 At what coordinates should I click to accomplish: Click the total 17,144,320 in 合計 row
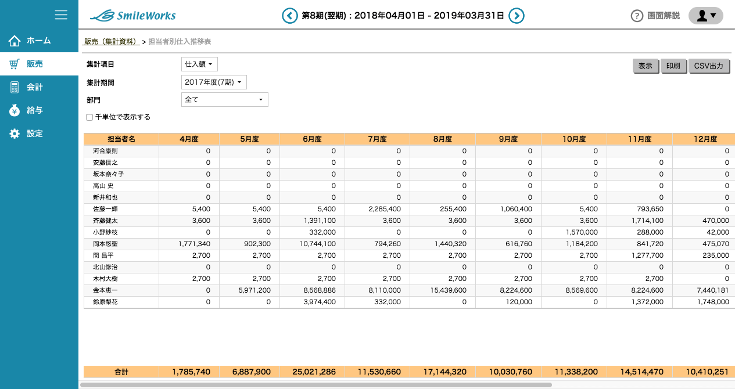click(446, 372)
